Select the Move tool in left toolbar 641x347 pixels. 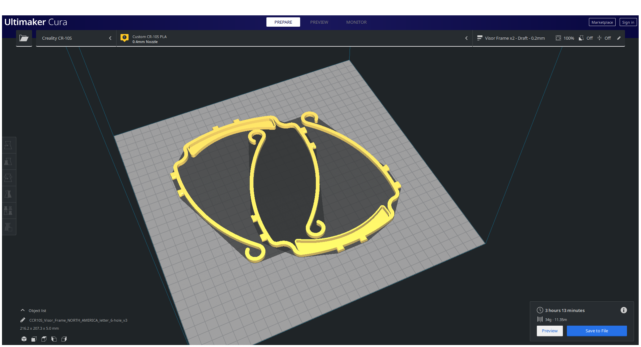coord(8,145)
